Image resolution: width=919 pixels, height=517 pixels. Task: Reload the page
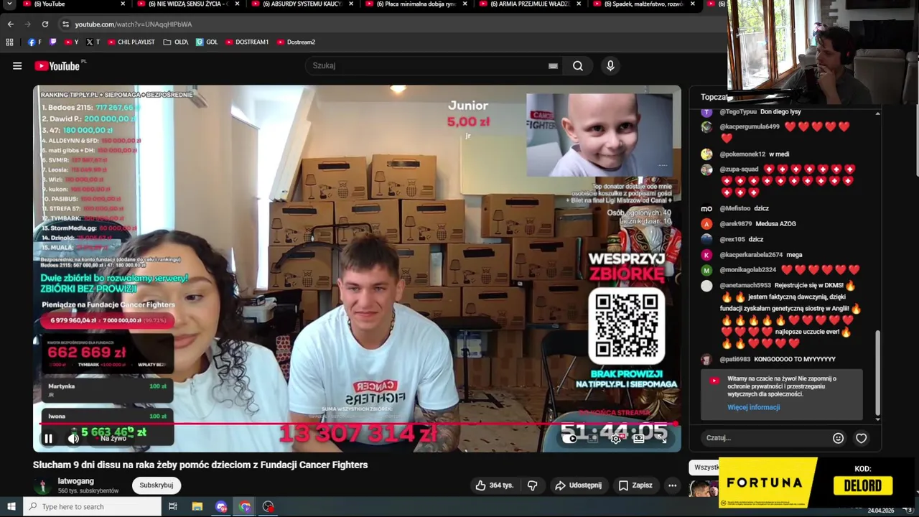tap(45, 24)
